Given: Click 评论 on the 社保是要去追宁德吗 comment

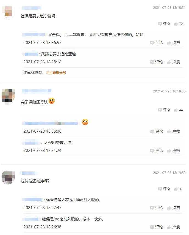Looking at the screenshot, I should [x=164, y=24].
